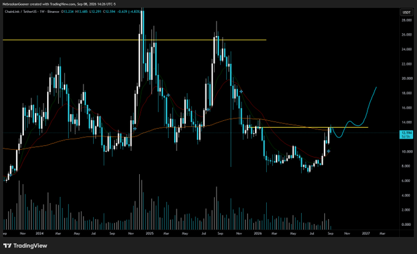The width and height of the screenshot is (417, 254).
Task: Click the ChainLink / TetherUS symbol title
Action: [x=20, y=12]
